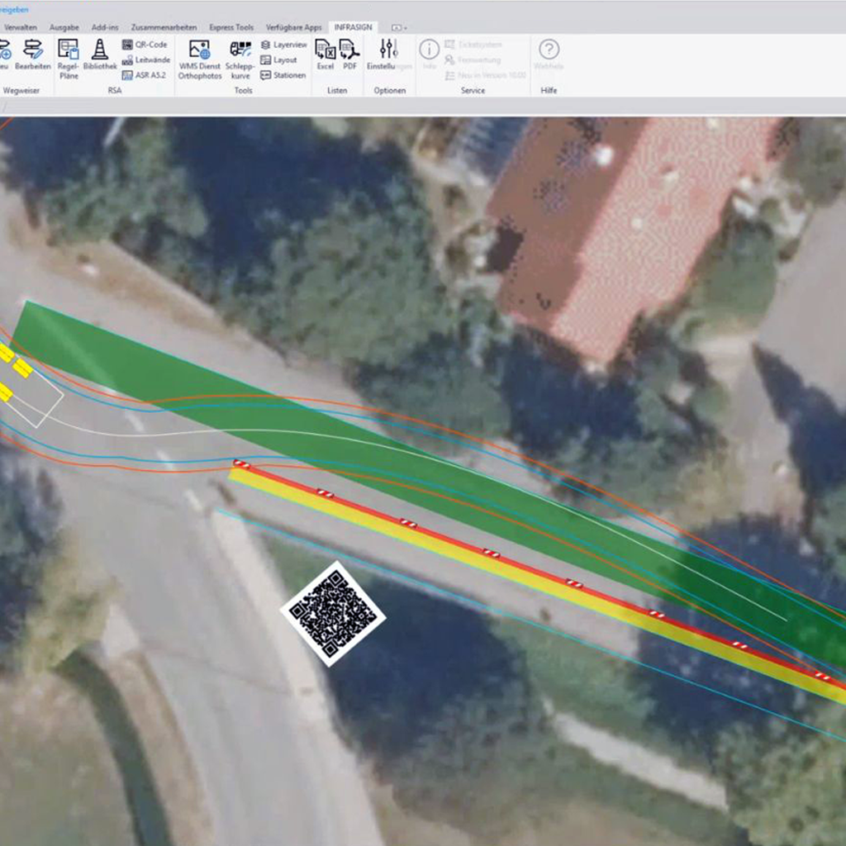
Task: Start the Schleppkurve tool
Action: [x=240, y=58]
